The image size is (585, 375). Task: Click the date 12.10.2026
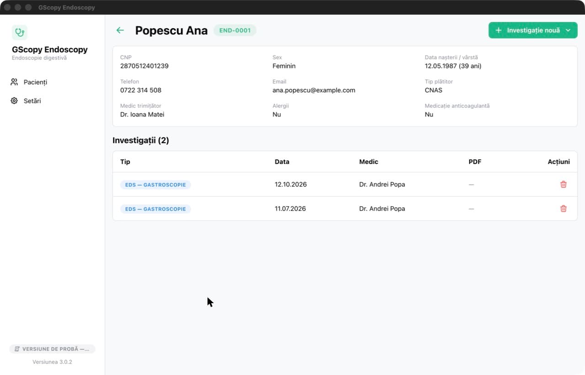(291, 184)
